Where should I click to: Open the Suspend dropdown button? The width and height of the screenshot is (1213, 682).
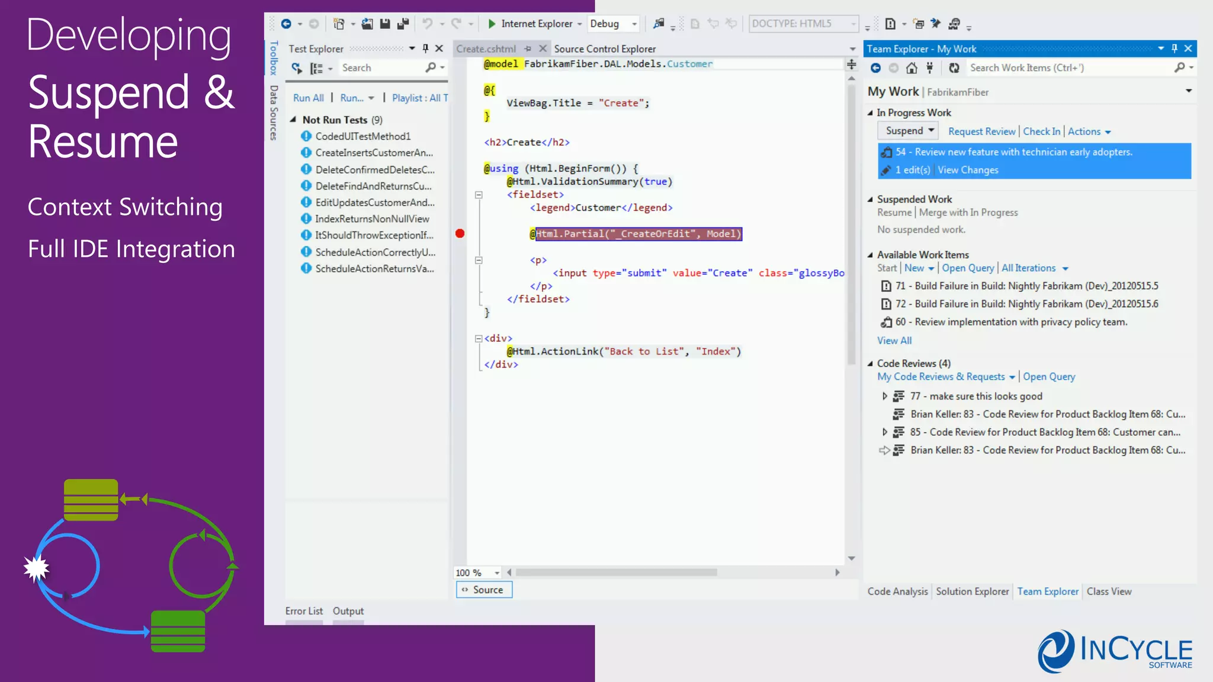click(x=907, y=131)
